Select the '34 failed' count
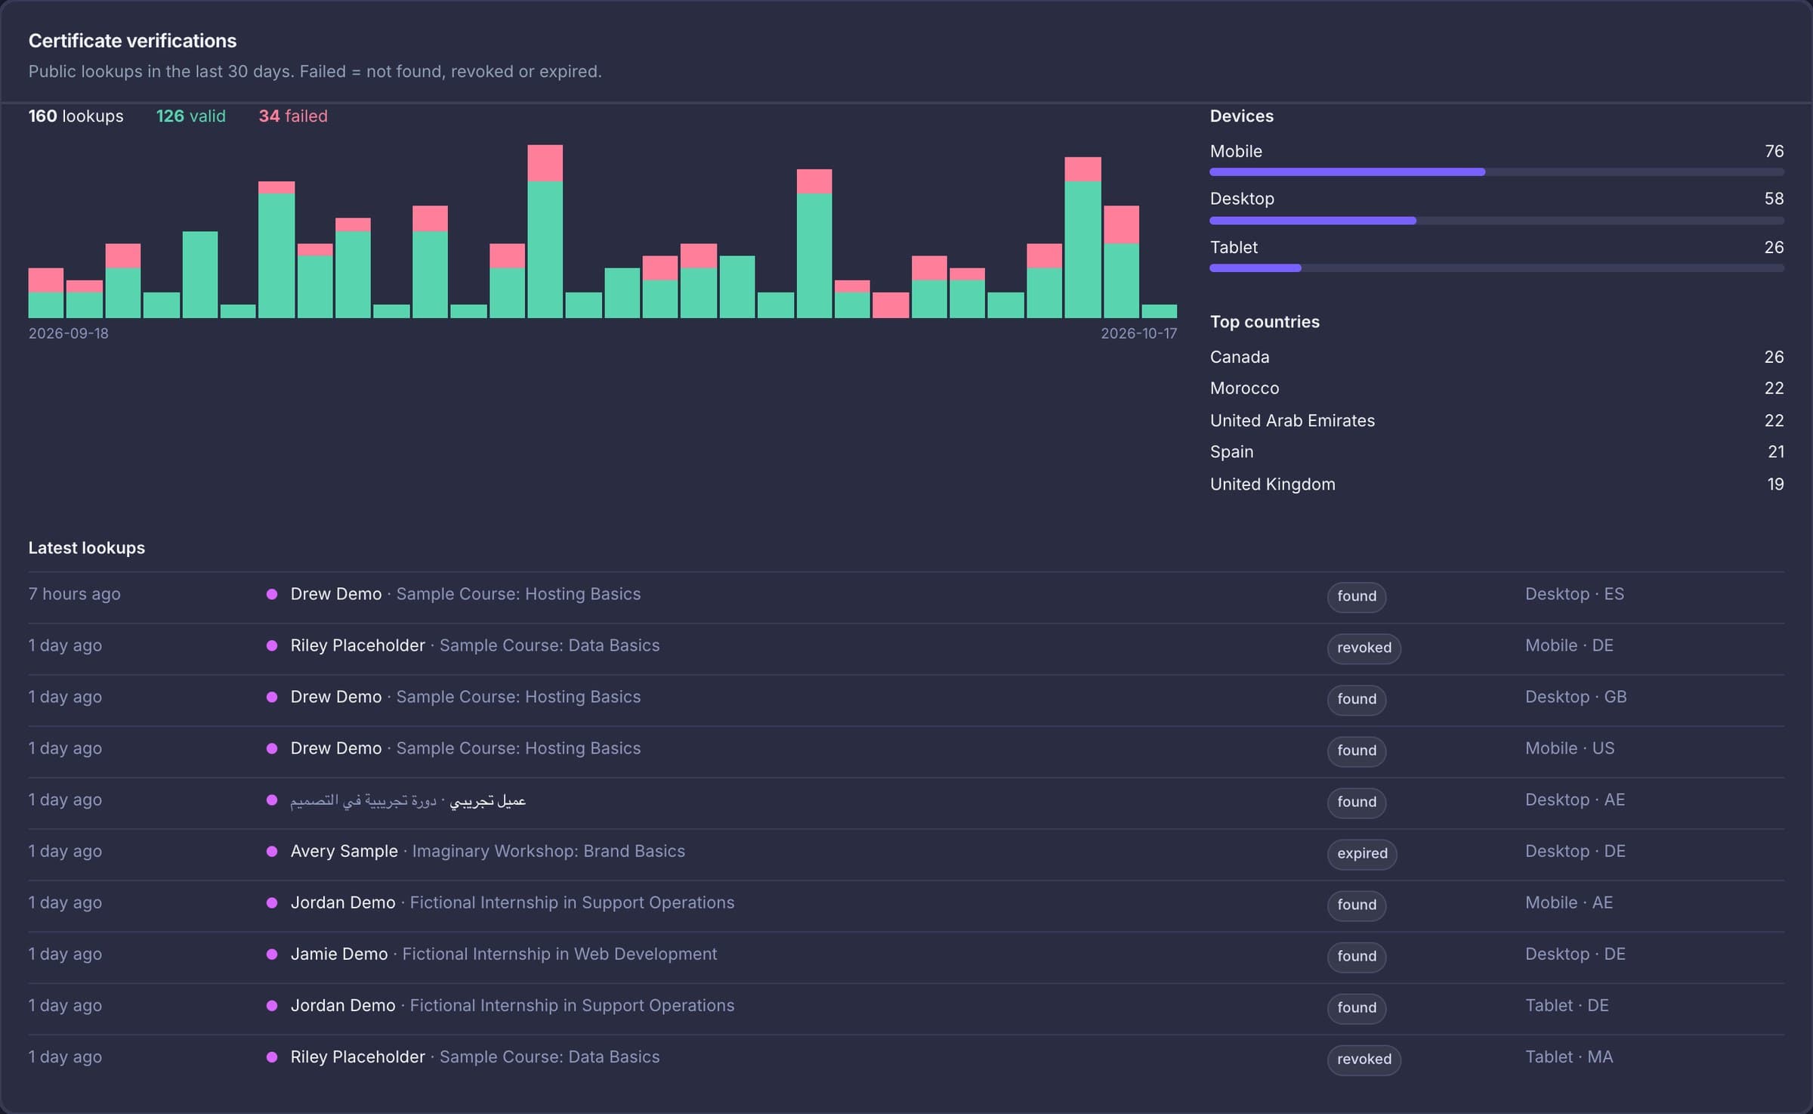 pyautogui.click(x=293, y=116)
